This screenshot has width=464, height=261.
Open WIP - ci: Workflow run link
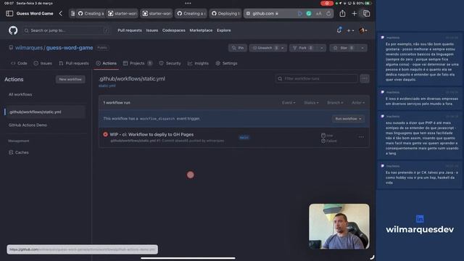point(152,134)
